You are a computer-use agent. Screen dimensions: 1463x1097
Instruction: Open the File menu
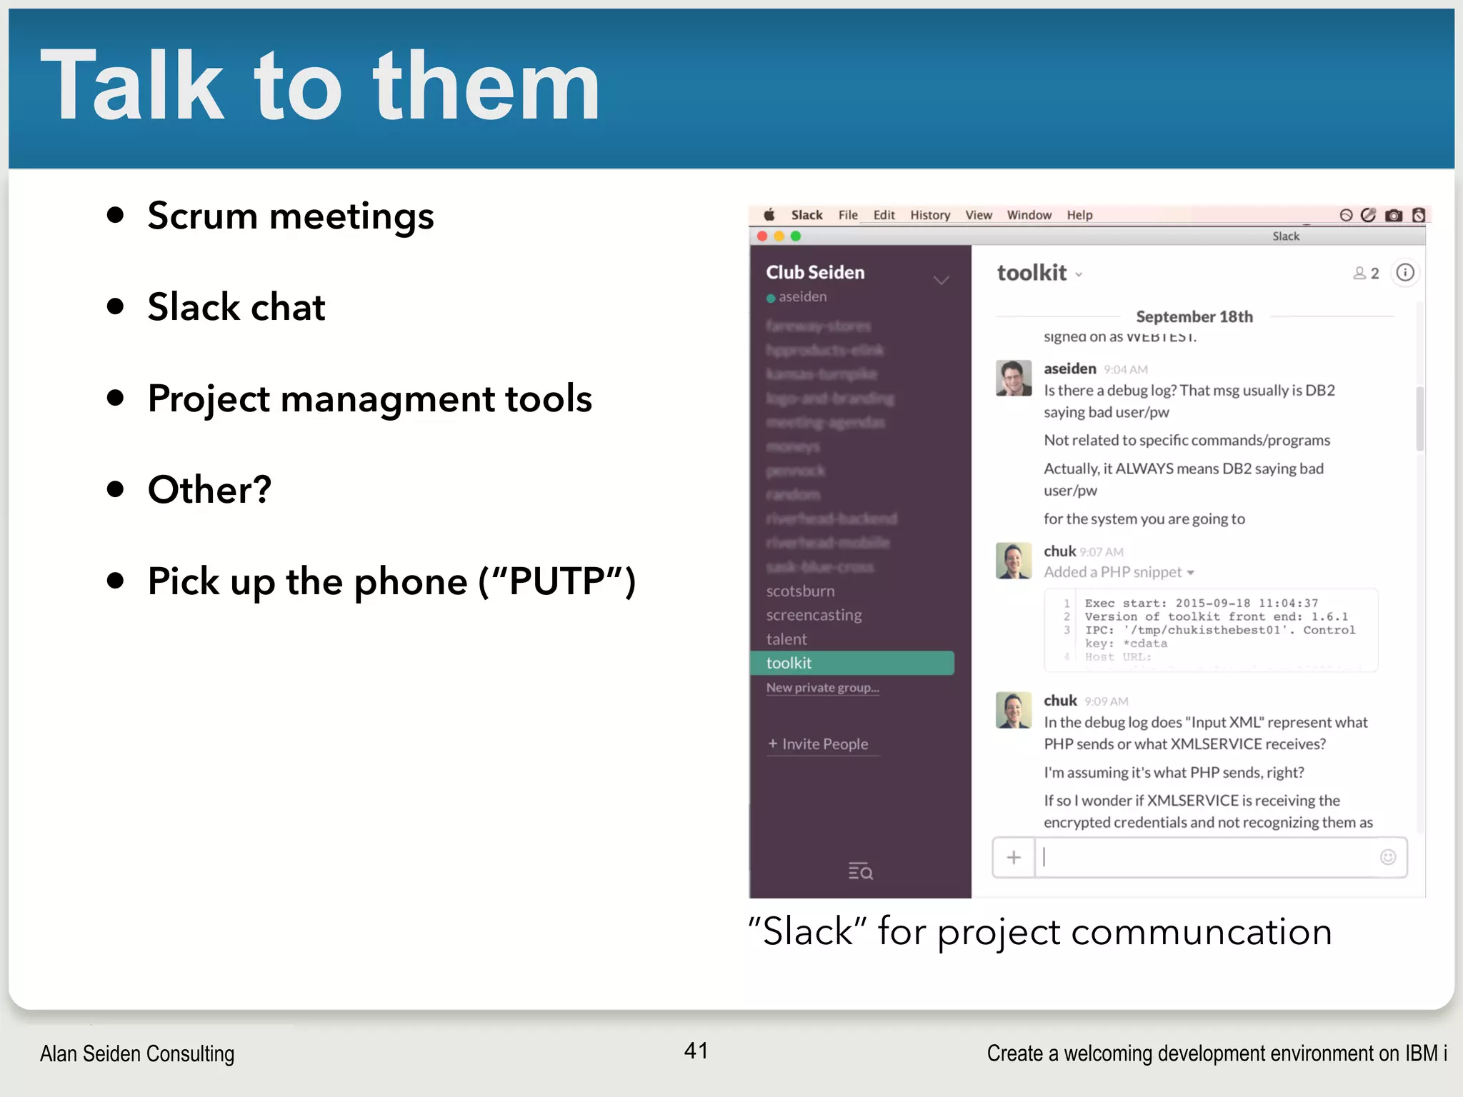848,215
